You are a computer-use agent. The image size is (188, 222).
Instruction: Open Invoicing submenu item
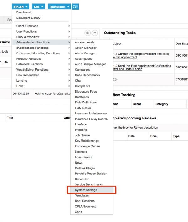click(x=81, y=130)
